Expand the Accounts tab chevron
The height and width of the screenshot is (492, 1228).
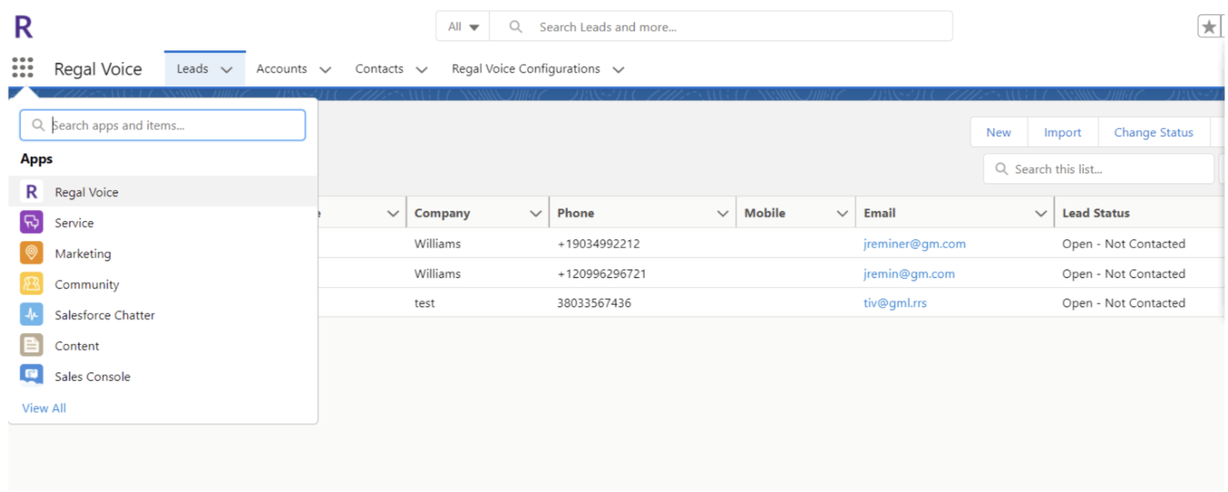click(x=325, y=69)
